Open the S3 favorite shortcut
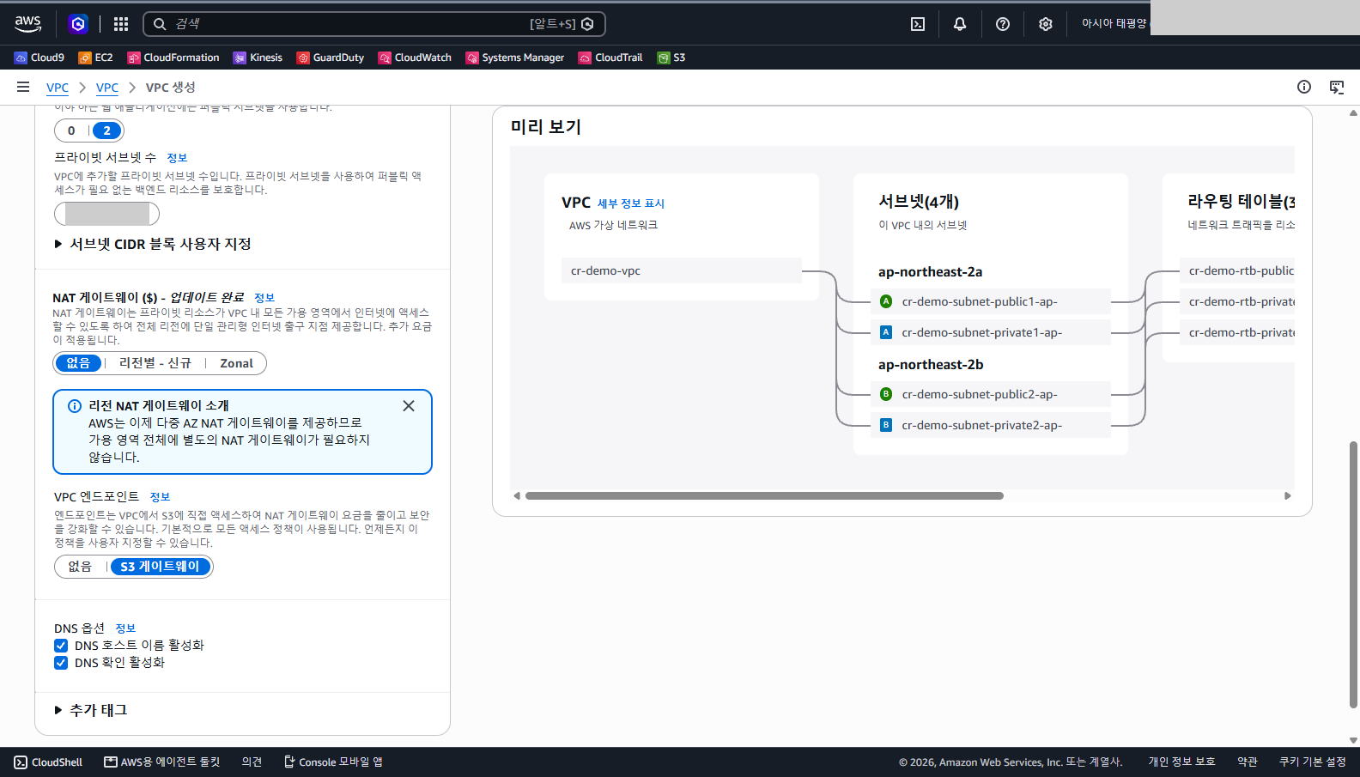This screenshot has height=777, width=1360. (671, 58)
